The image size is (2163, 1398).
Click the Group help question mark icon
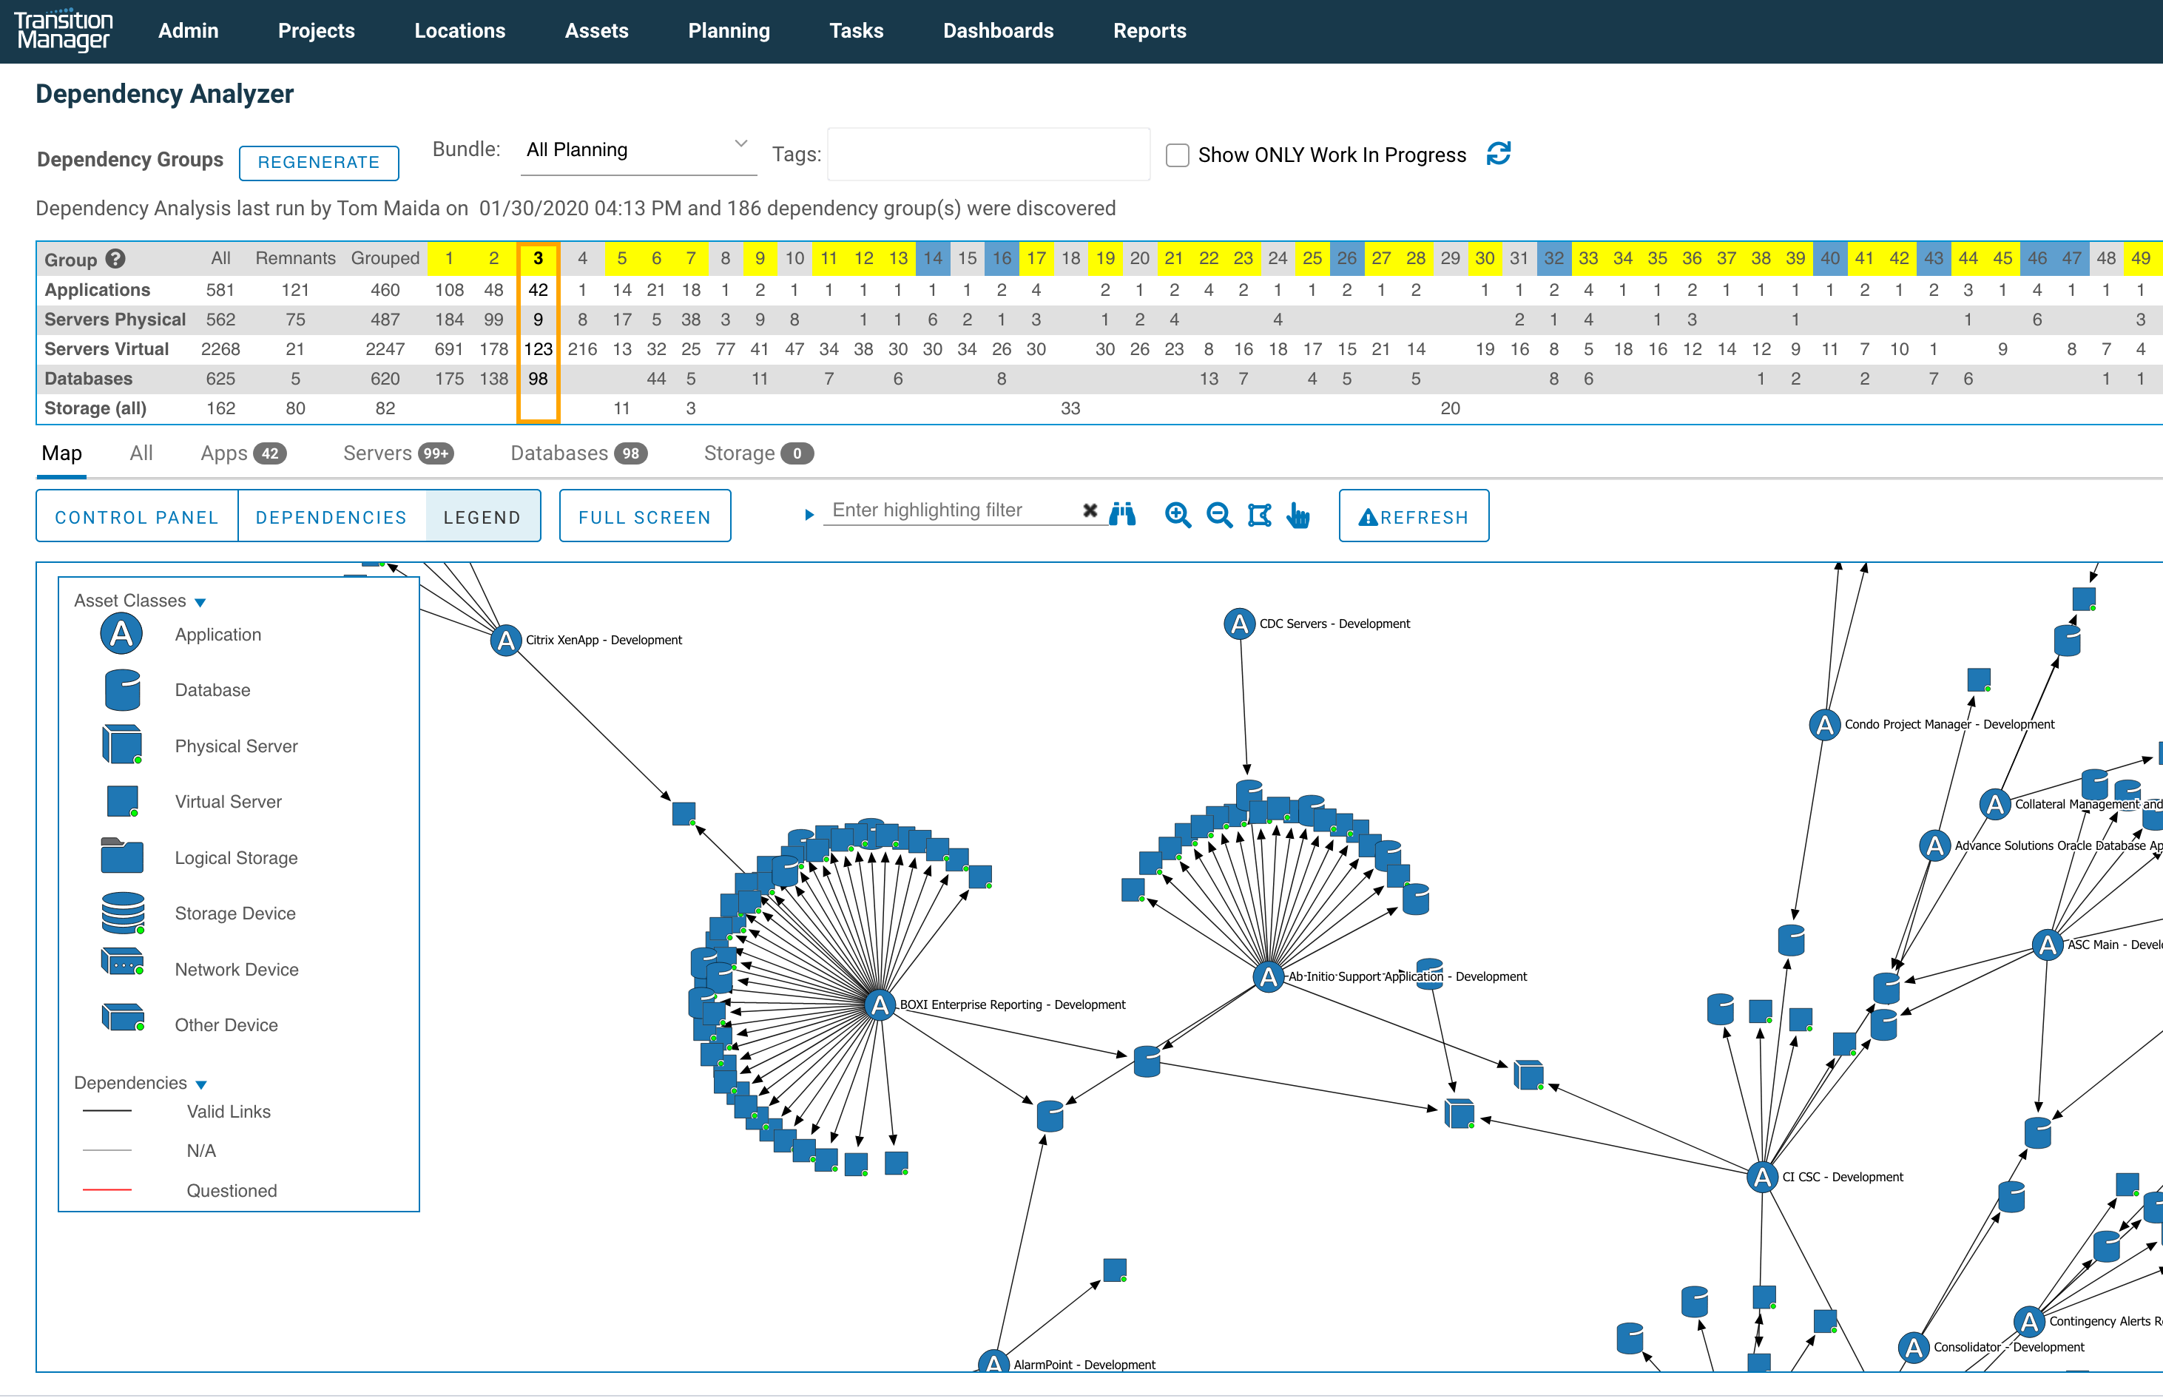(x=115, y=259)
